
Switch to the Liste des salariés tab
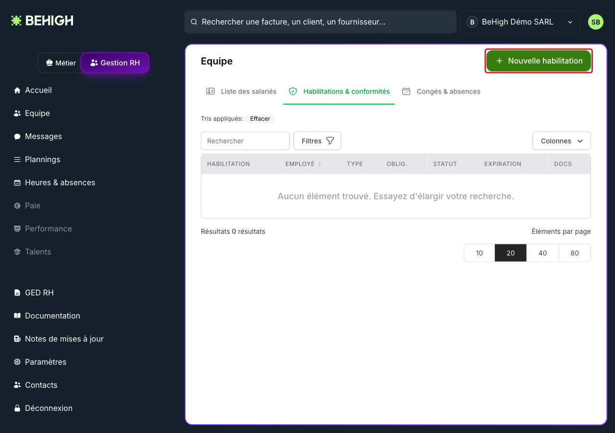[x=242, y=91]
